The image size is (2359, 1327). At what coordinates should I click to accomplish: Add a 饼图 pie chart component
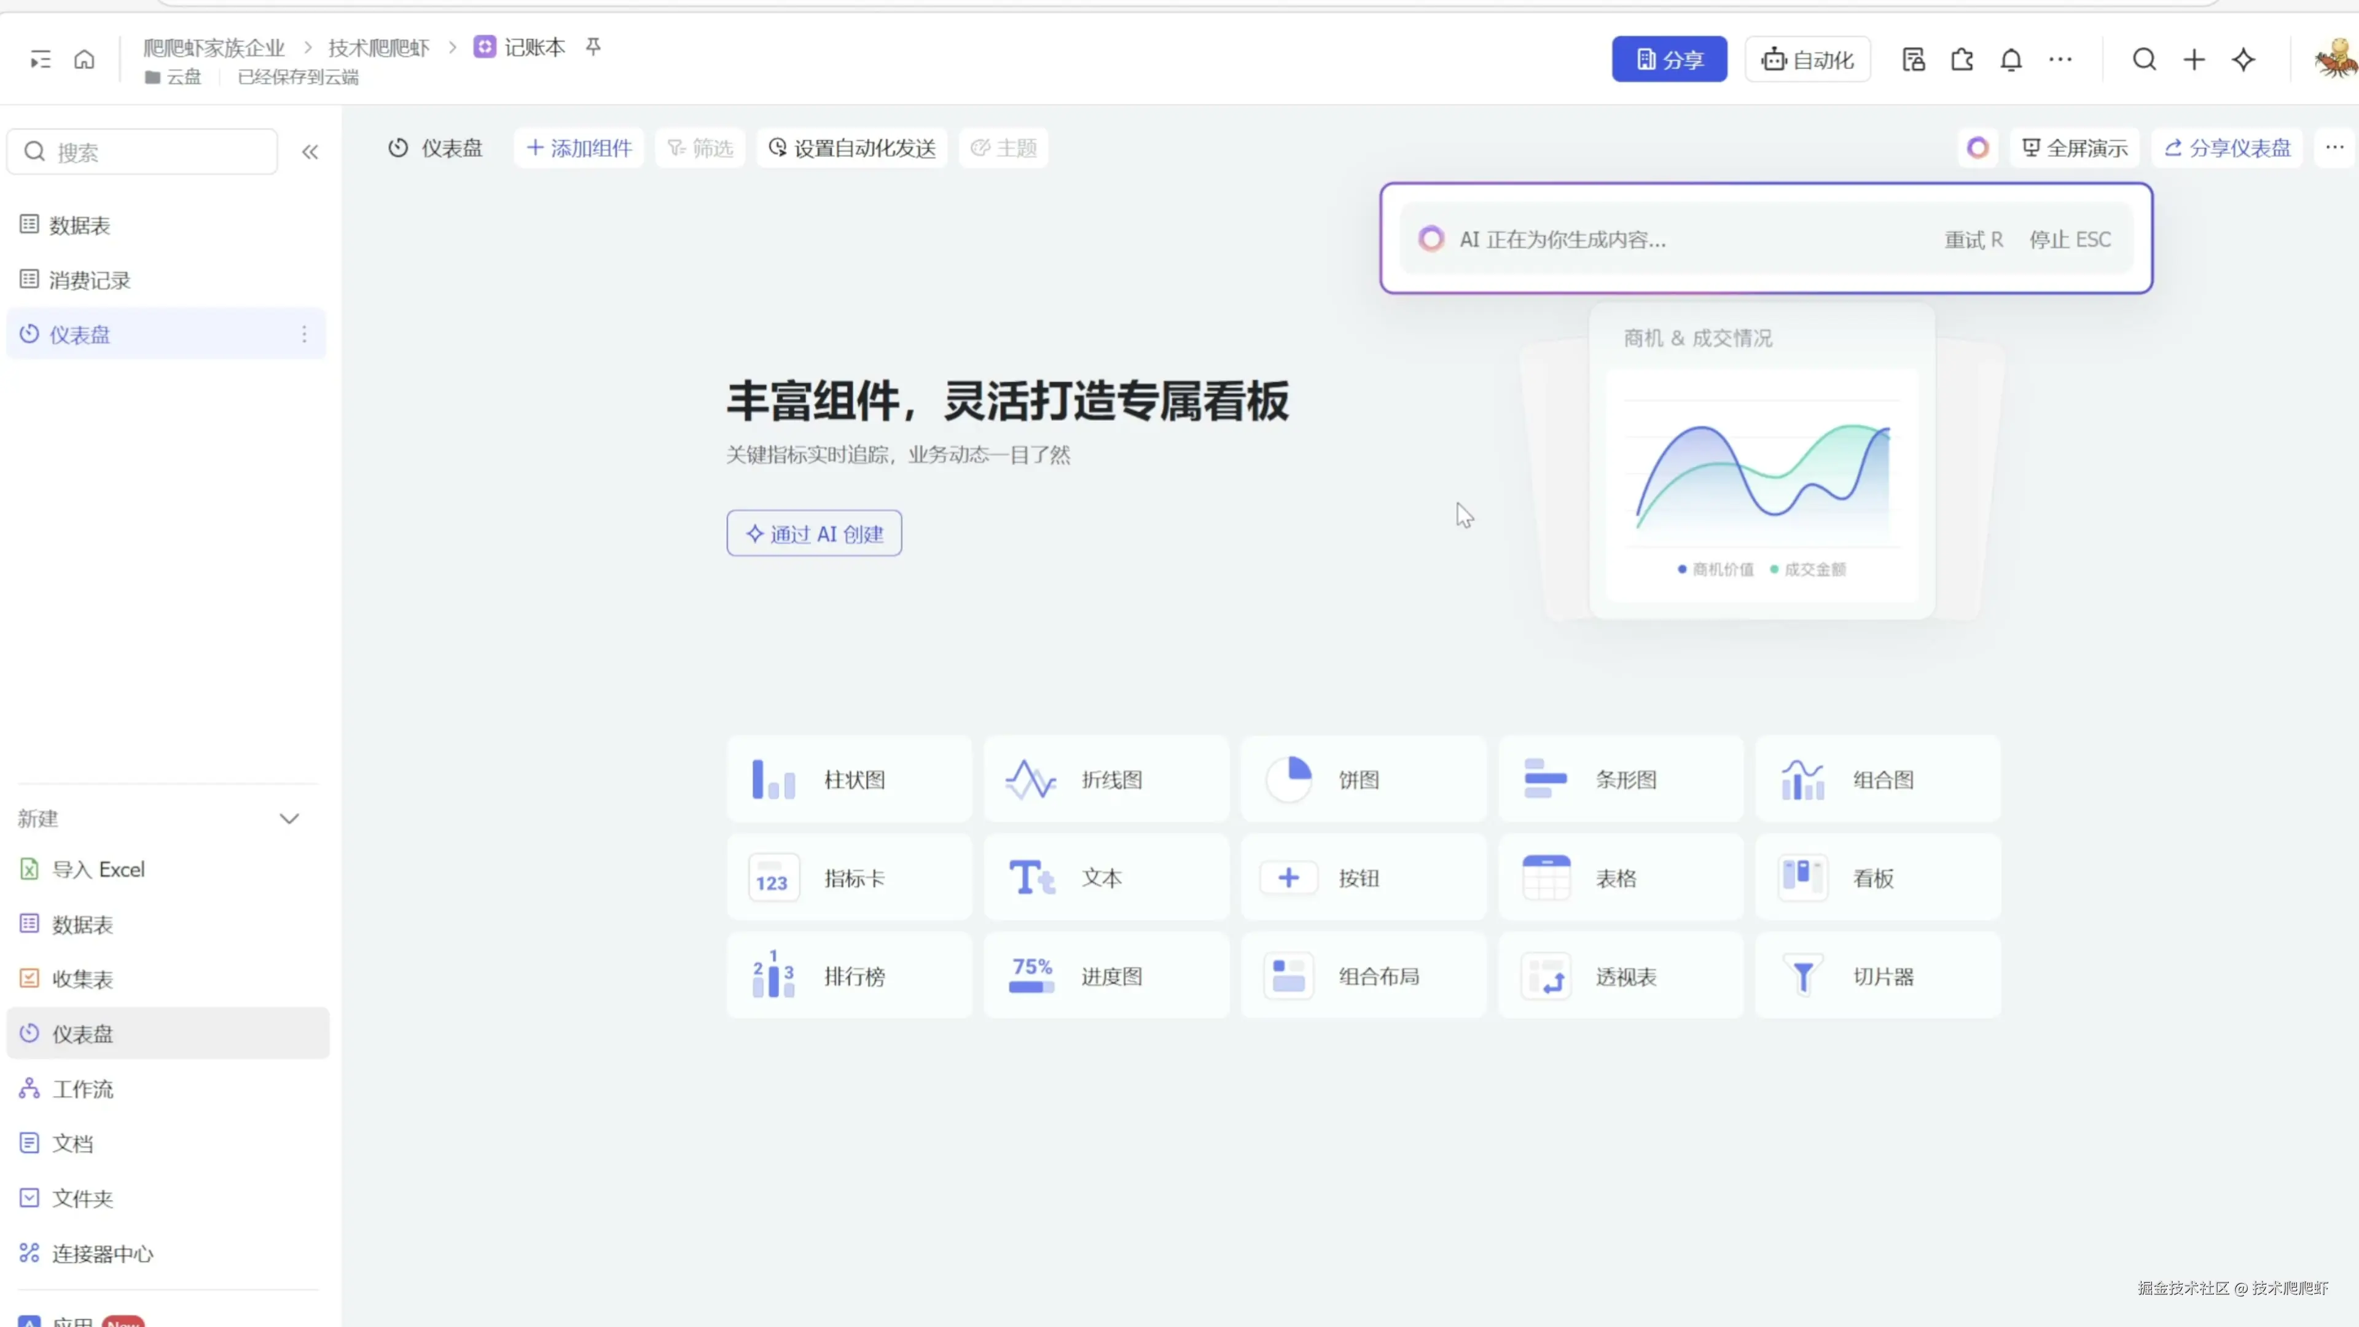[x=1363, y=780]
